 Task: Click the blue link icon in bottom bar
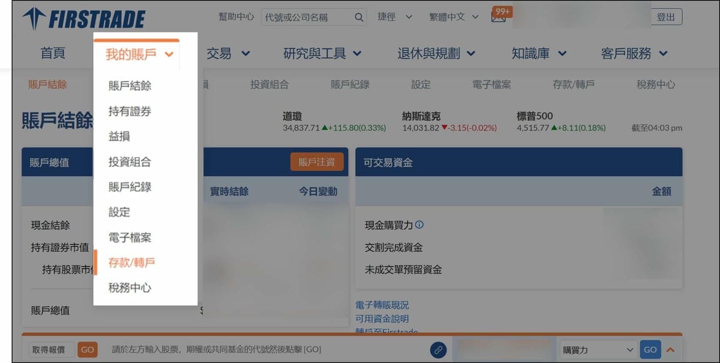coord(439,350)
